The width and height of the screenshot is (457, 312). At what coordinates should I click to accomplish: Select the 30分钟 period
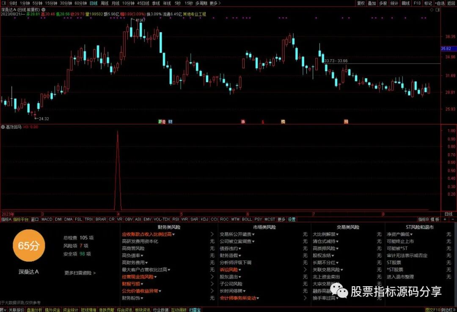coord(66,3)
